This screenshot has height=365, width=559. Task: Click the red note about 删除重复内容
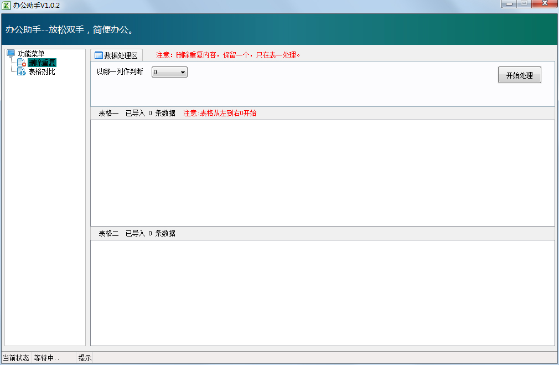[228, 55]
